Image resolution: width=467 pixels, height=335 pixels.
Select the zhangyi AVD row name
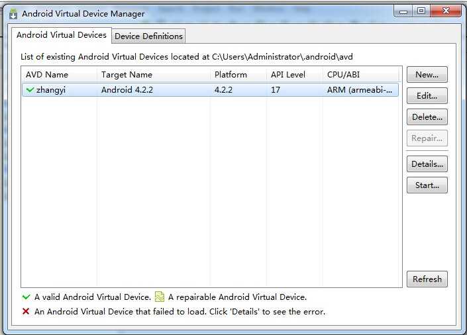click(51, 90)
